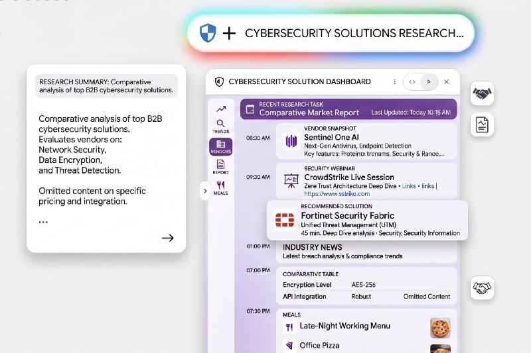The height and width of the screenshot is (353, 531).
Task: Click the lowercase links link in CrowdStrike card
Action: (x=427, y=186)
